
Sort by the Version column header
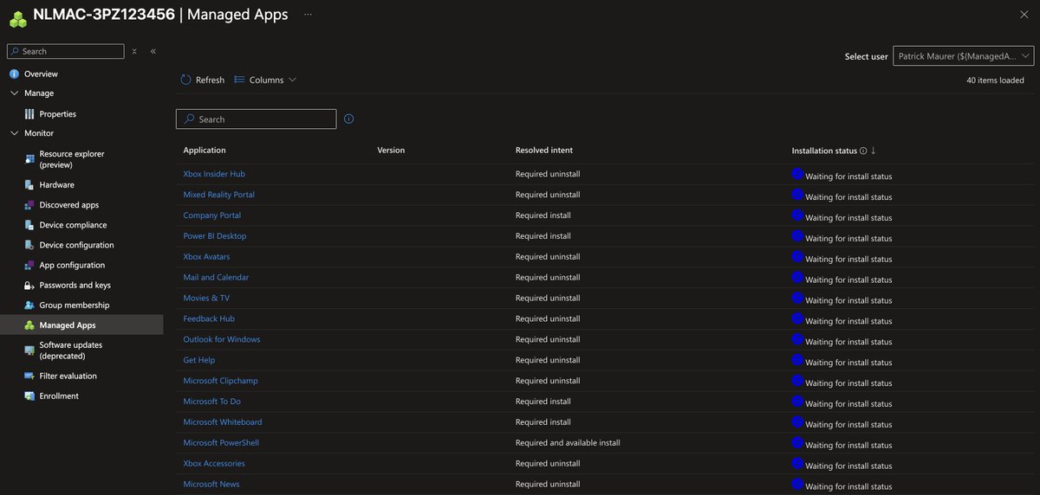tap(391, 151)
